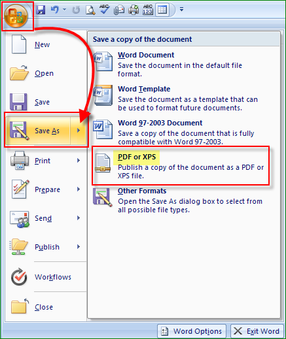Open the Undo history dropdown arrow
Screen dimensions: 286x339
click(64, 10)
